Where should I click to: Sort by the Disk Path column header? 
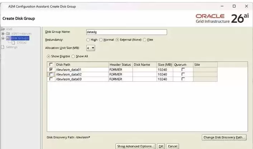pos(82,65)
